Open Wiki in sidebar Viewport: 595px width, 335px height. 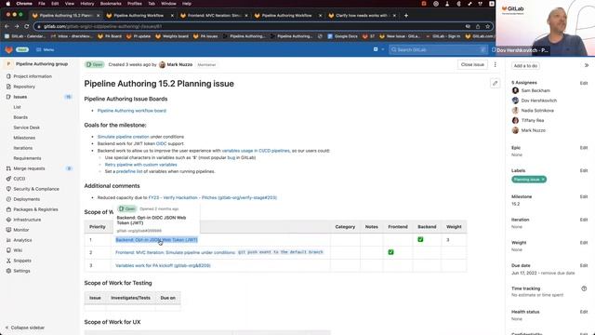click(18, 250)
